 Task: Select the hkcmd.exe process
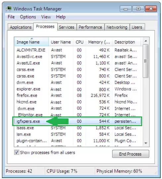pyautogui.click(x=78, y=102)
